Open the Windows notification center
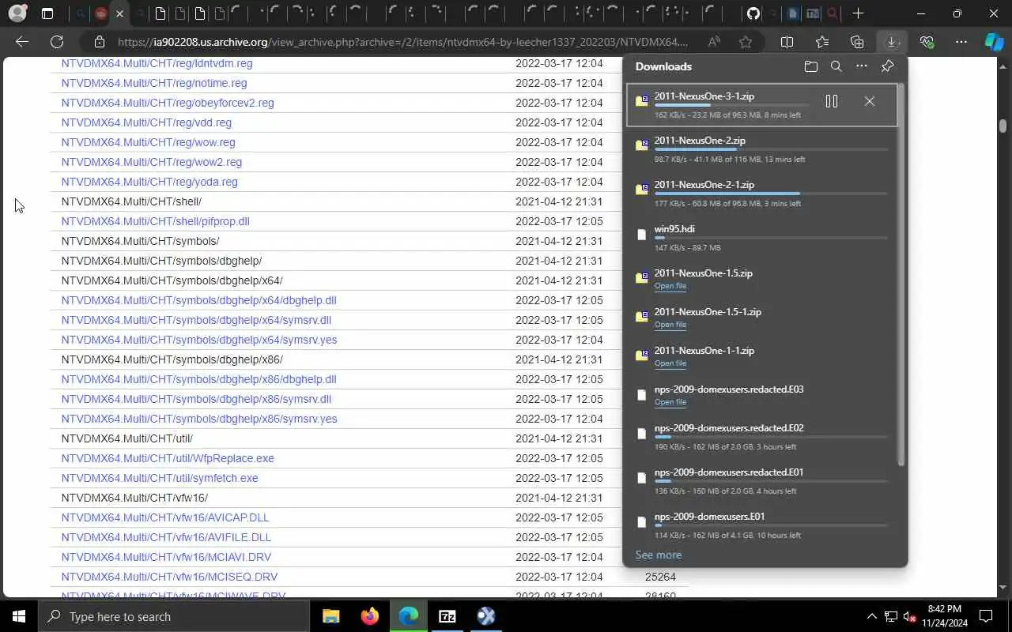The height and width of the screenshot is (632, 1012). [987, 616]
